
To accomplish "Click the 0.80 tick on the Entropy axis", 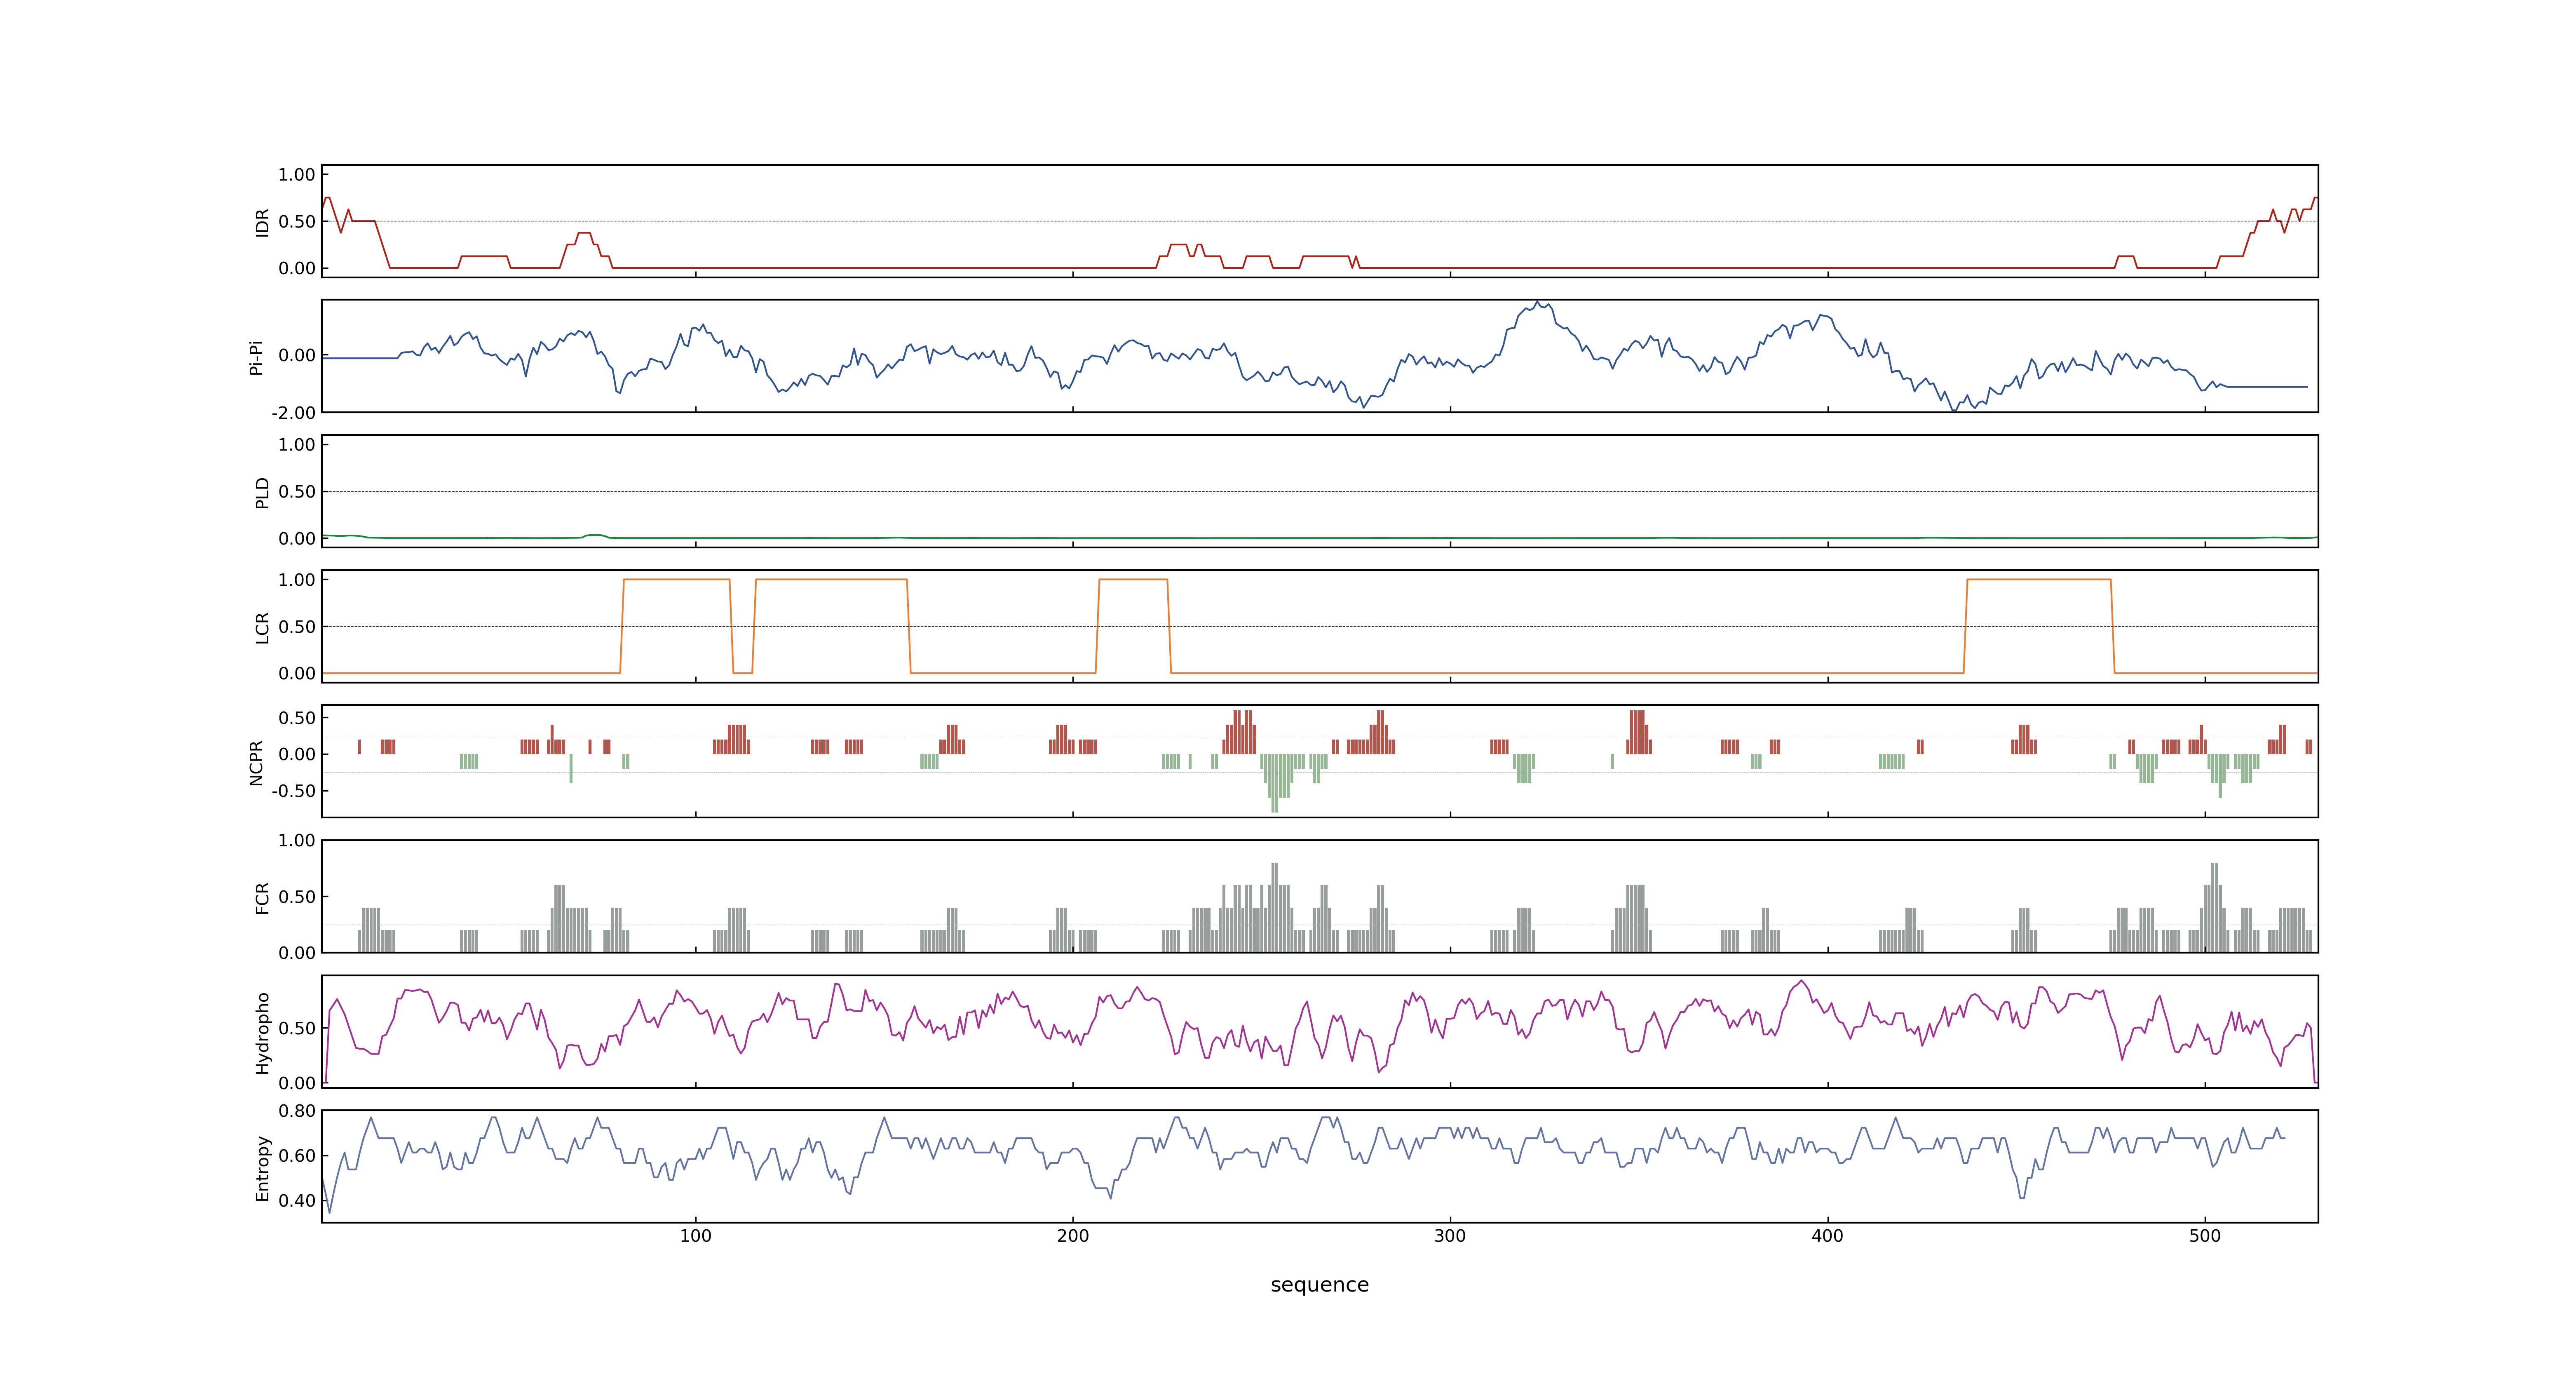I will coord(297,1111).
